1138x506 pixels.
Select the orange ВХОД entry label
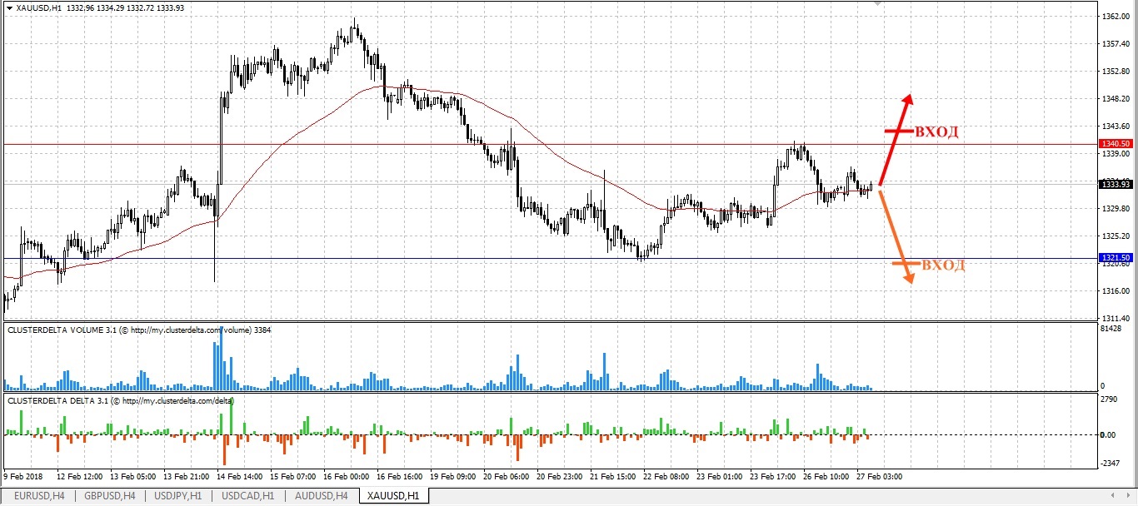click(x=942, y=265)
